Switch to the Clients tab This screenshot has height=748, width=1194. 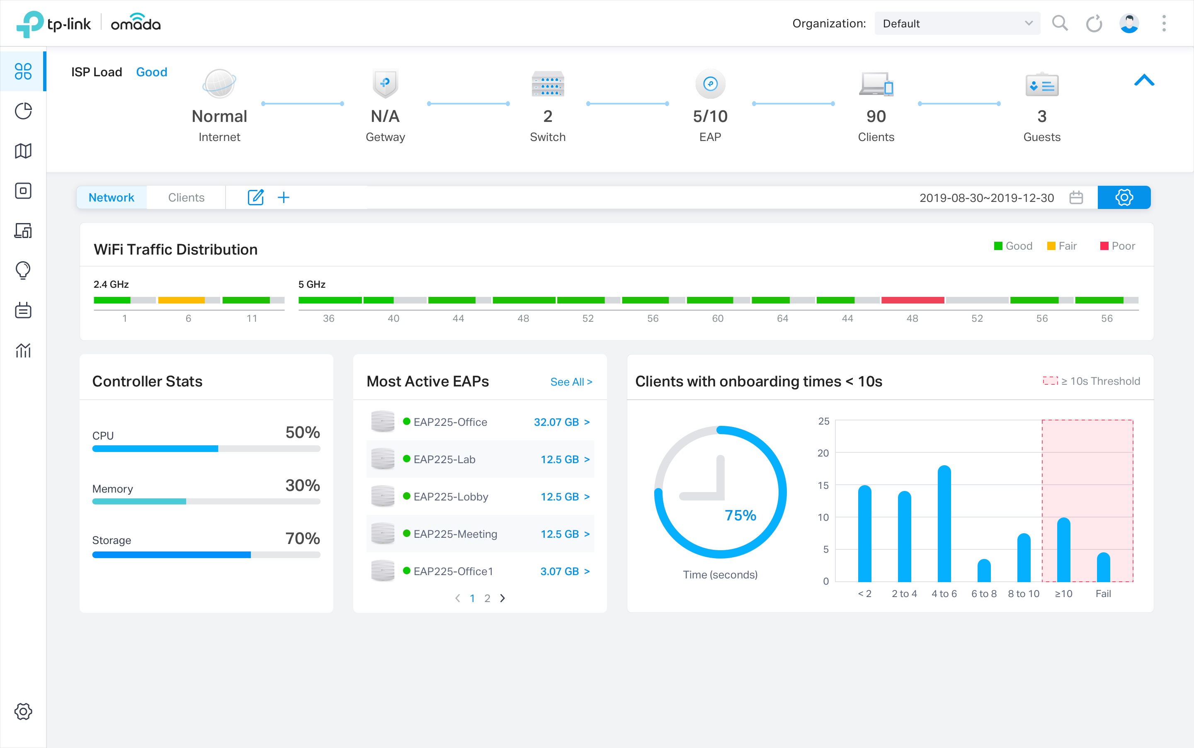[x=186, y=197]
